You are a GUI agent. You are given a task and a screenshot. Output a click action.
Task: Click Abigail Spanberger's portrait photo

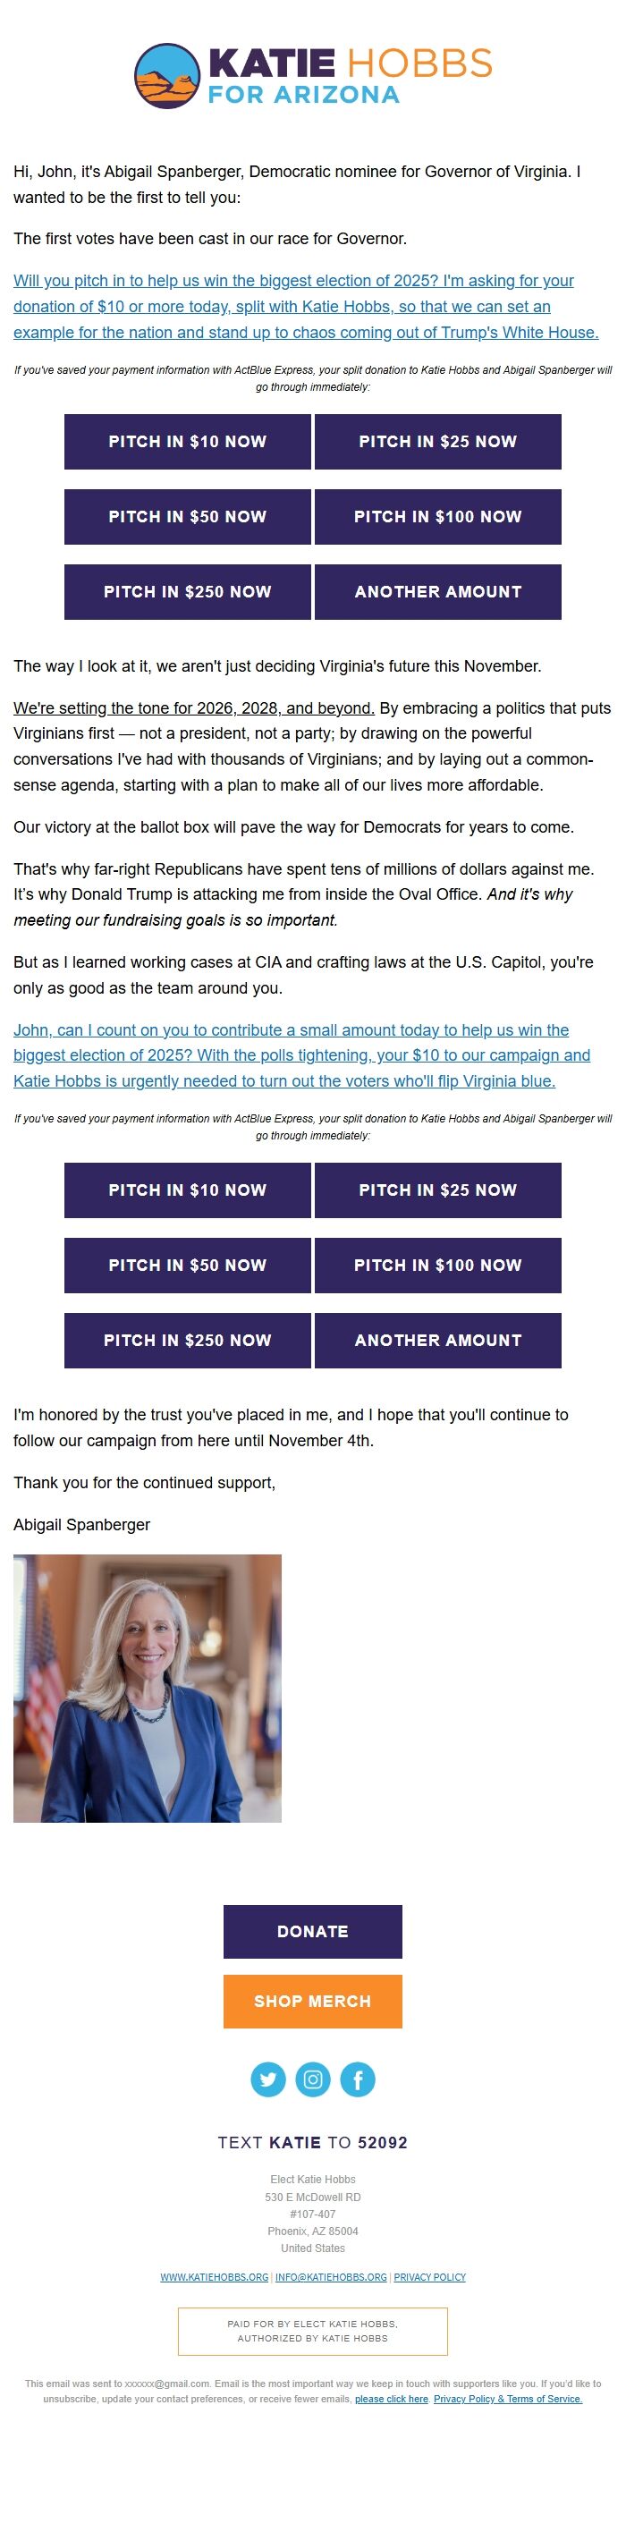coord(148,1688)
